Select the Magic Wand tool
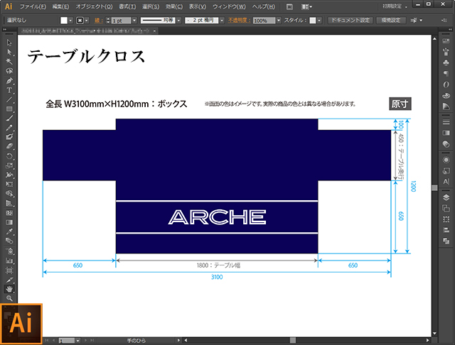This screenshot has width=455, height=345. point(9,62)
